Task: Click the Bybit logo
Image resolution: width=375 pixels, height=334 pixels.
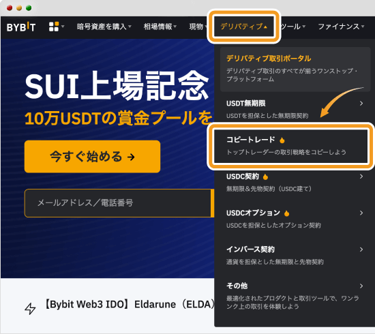Action: 21,27
